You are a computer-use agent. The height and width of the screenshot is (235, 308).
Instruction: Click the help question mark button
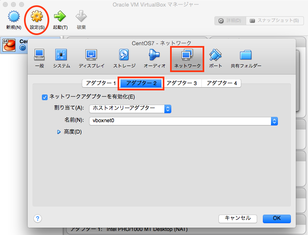click(x=37, y=218)
